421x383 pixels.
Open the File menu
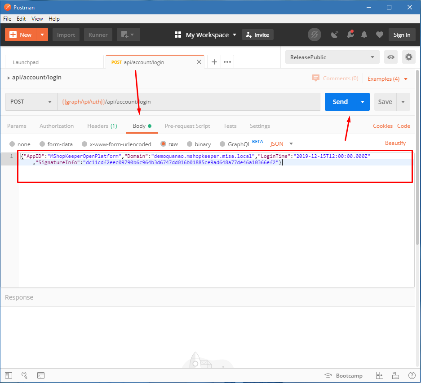click(x=7, y=19)
